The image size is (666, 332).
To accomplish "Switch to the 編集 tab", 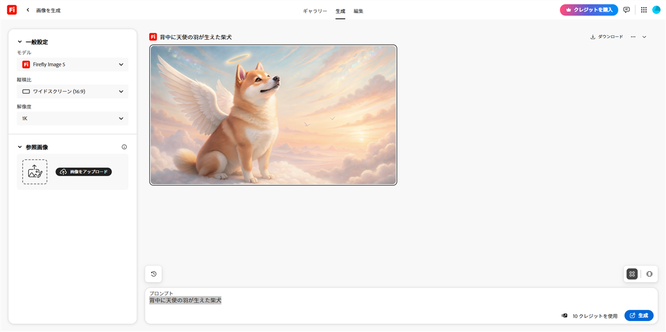I will (359, 11).
